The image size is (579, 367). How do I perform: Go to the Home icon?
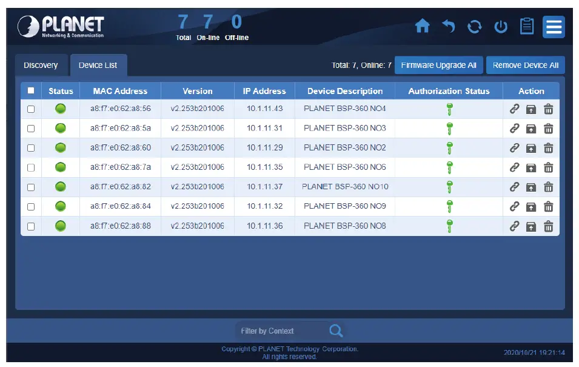point(422,27)
